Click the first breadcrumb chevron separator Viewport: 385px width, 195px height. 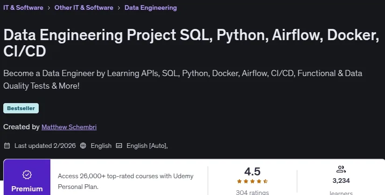[x=49, y=8]
